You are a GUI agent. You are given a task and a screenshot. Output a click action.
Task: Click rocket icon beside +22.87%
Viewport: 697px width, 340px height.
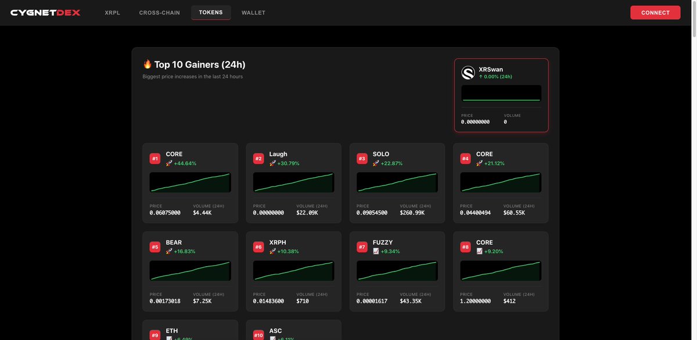point(376,163)
